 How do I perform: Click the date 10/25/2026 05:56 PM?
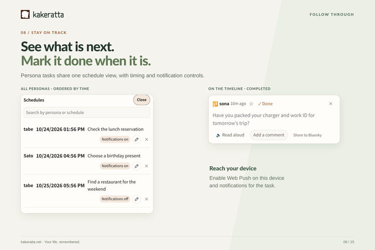60,185
